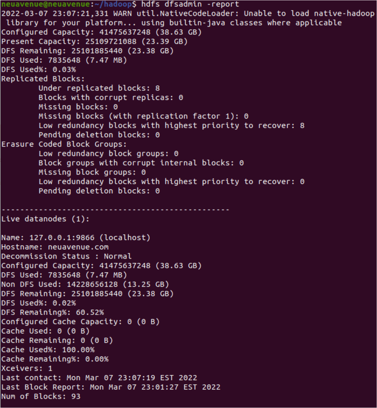Click the top Configured Capacity 41475637248 line

[x=101, y=32]
